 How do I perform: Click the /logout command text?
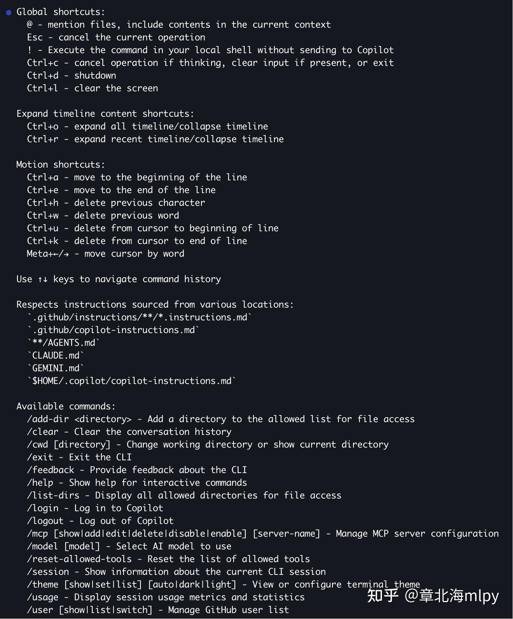45,521
